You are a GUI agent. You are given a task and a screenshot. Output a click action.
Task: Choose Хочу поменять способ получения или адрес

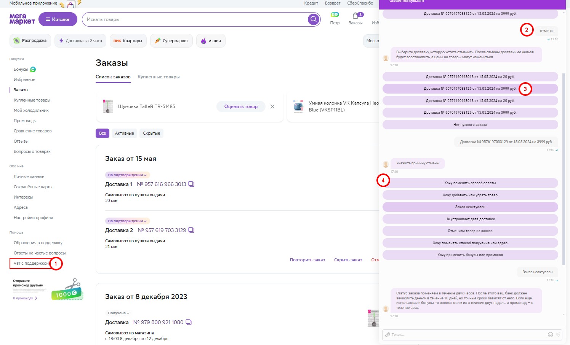click(x=470, y=243)
